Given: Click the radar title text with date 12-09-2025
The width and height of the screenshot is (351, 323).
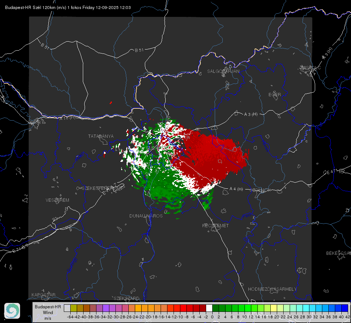Looking at the screenshot, I should (68, 8).
